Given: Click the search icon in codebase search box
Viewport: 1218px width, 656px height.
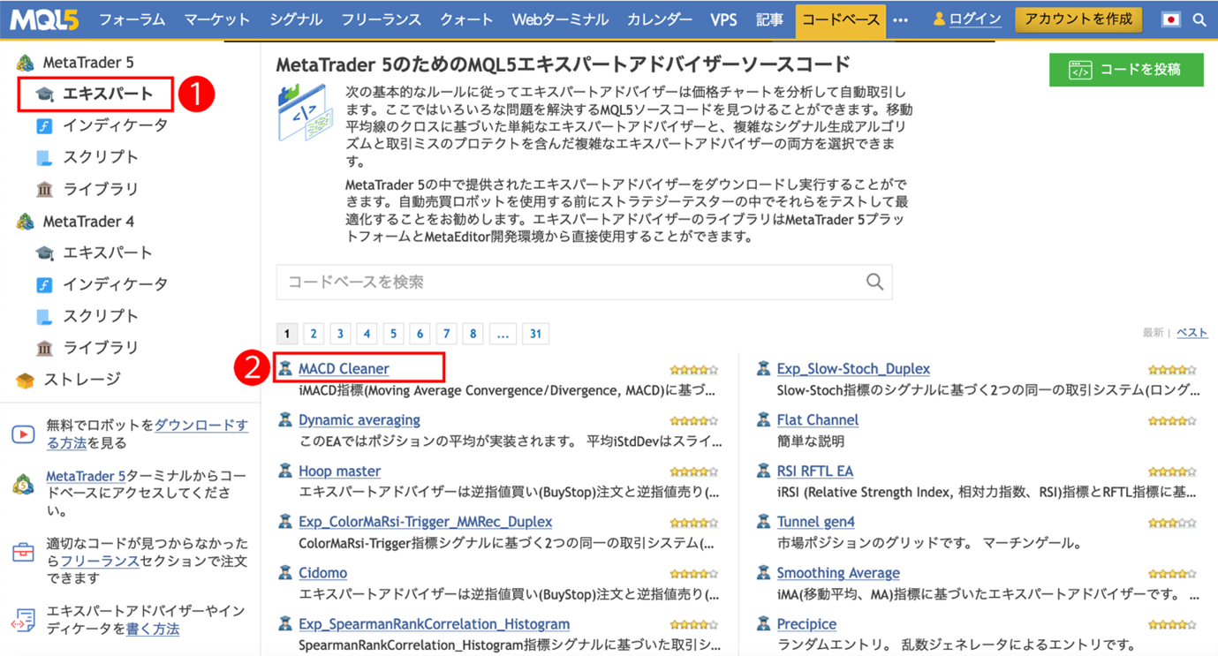Looking at the screenshot, I should pyautogui.click(x=874, y=282).
